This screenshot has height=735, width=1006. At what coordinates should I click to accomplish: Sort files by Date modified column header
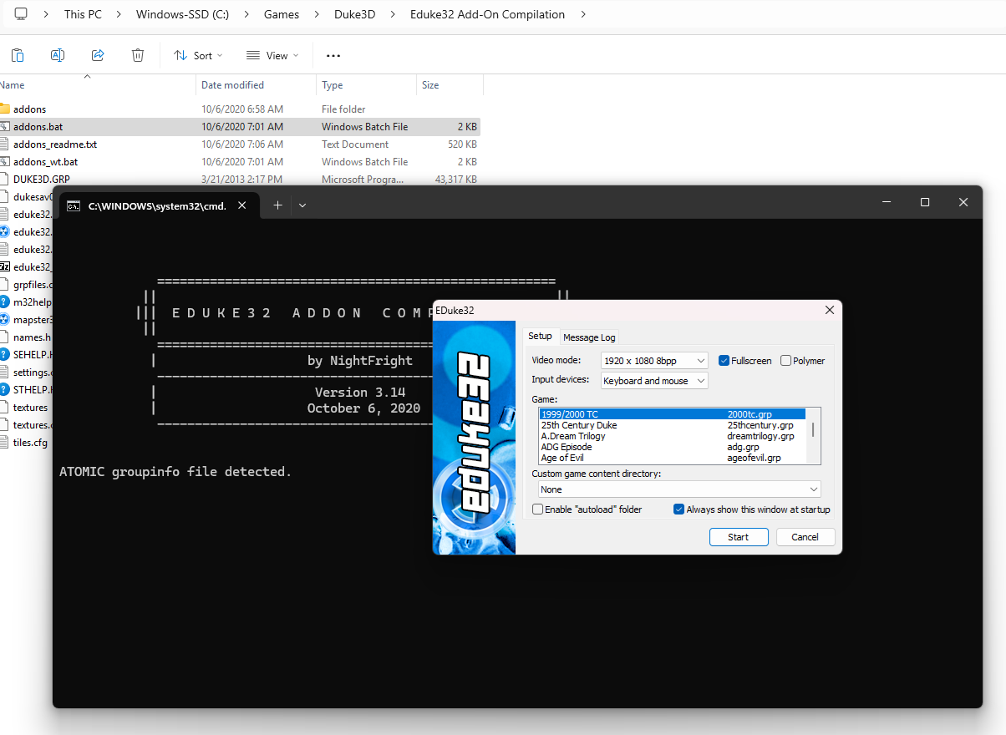point(257,85)
